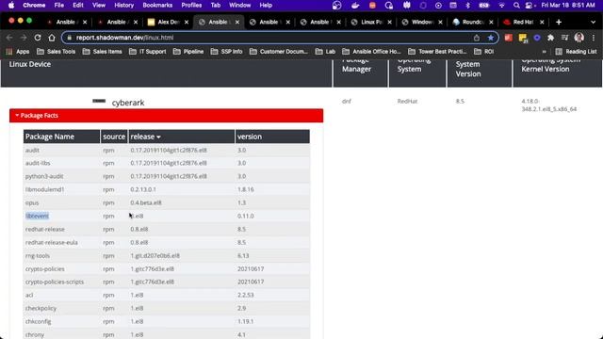Open the profile avatar menu

(579, 38)
